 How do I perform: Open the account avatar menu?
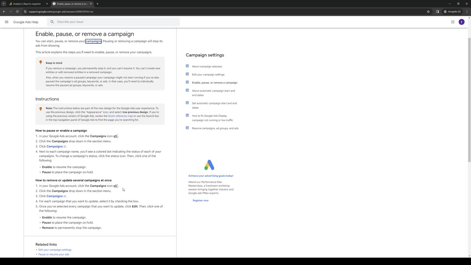point(461,22)
